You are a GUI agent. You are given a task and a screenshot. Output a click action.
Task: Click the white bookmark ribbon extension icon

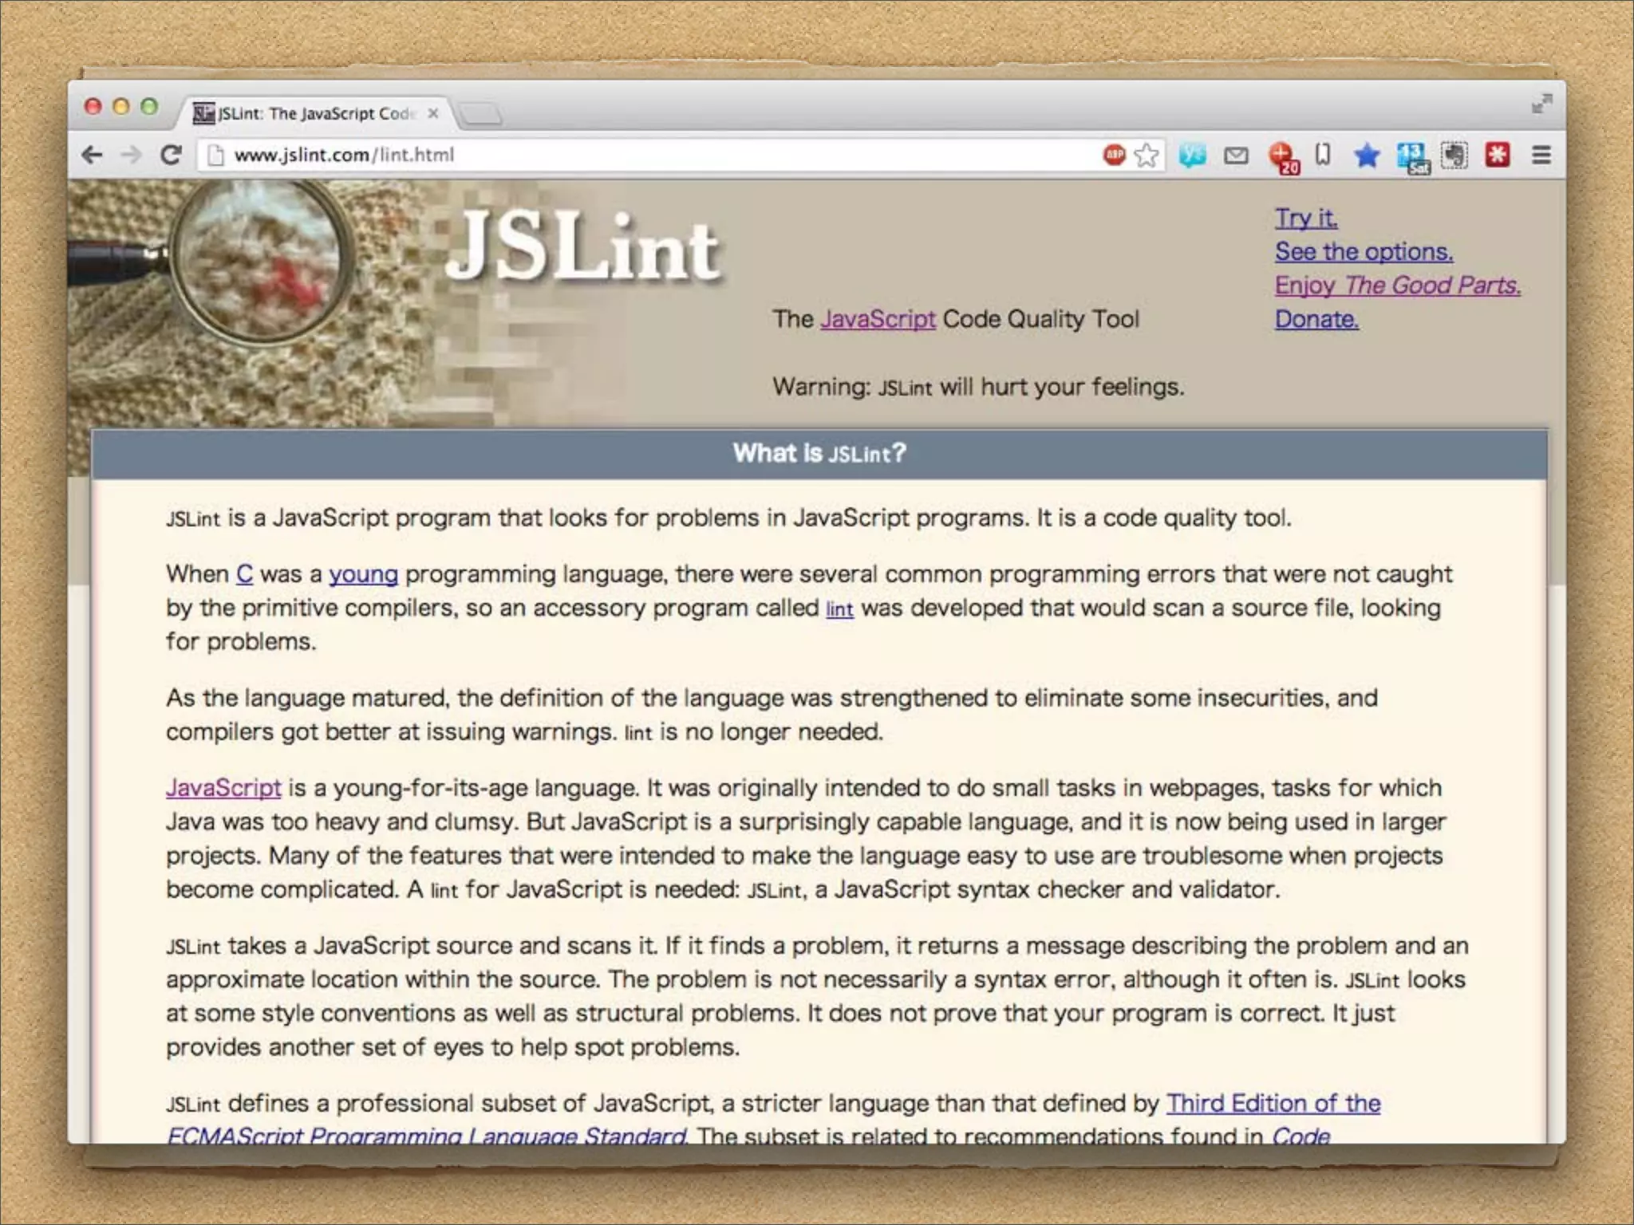[x=1323, y=154]
